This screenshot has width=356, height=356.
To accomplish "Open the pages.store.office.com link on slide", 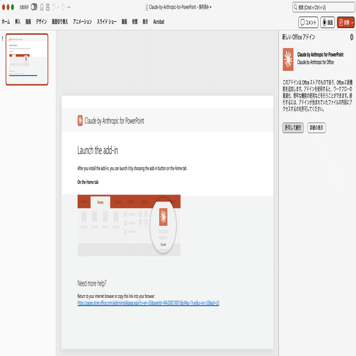I will coord(148,303).
